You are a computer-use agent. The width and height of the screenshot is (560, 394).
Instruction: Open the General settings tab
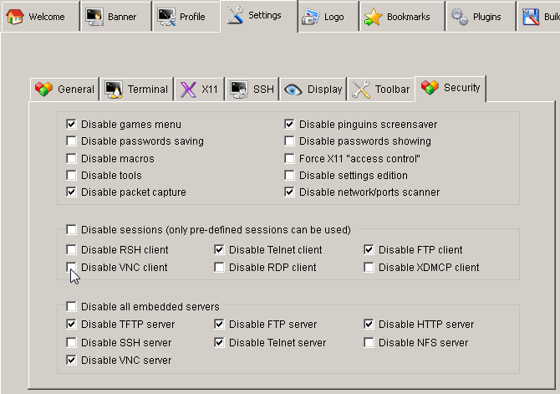(x=65, y=90)
